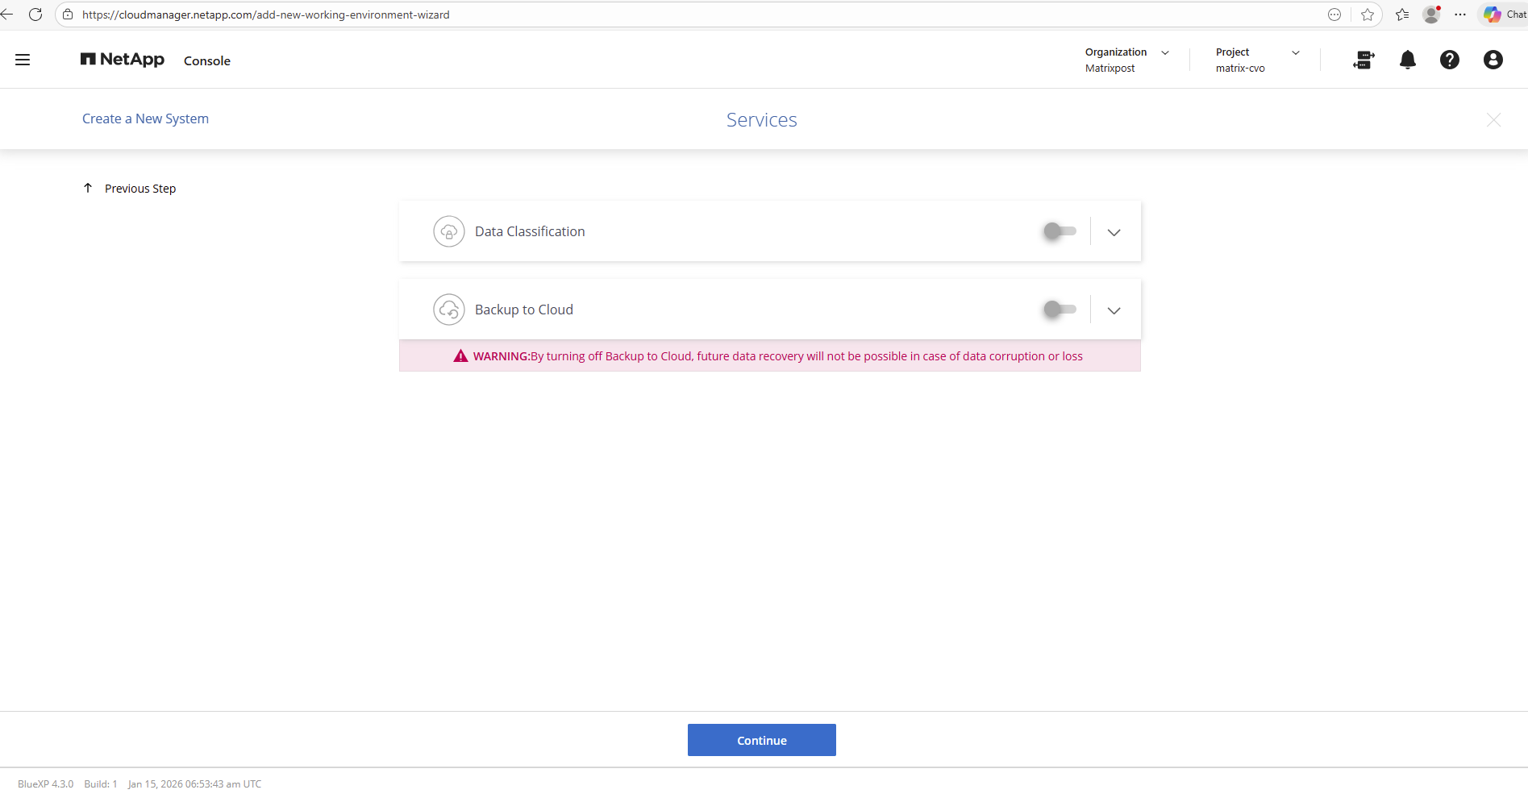Image resolution: width=1528 pixels, height=798 pixels.
Task: Open the browser profile avatar
Action: [x=1432, y=15]
